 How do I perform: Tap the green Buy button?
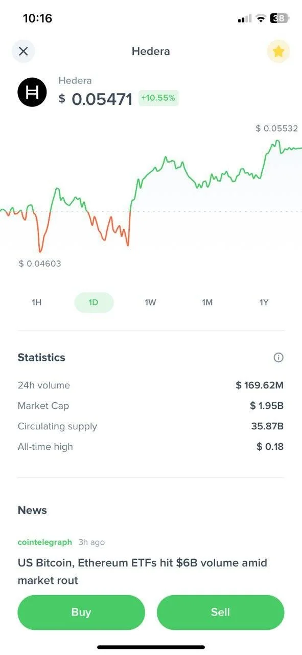point(81,612)
